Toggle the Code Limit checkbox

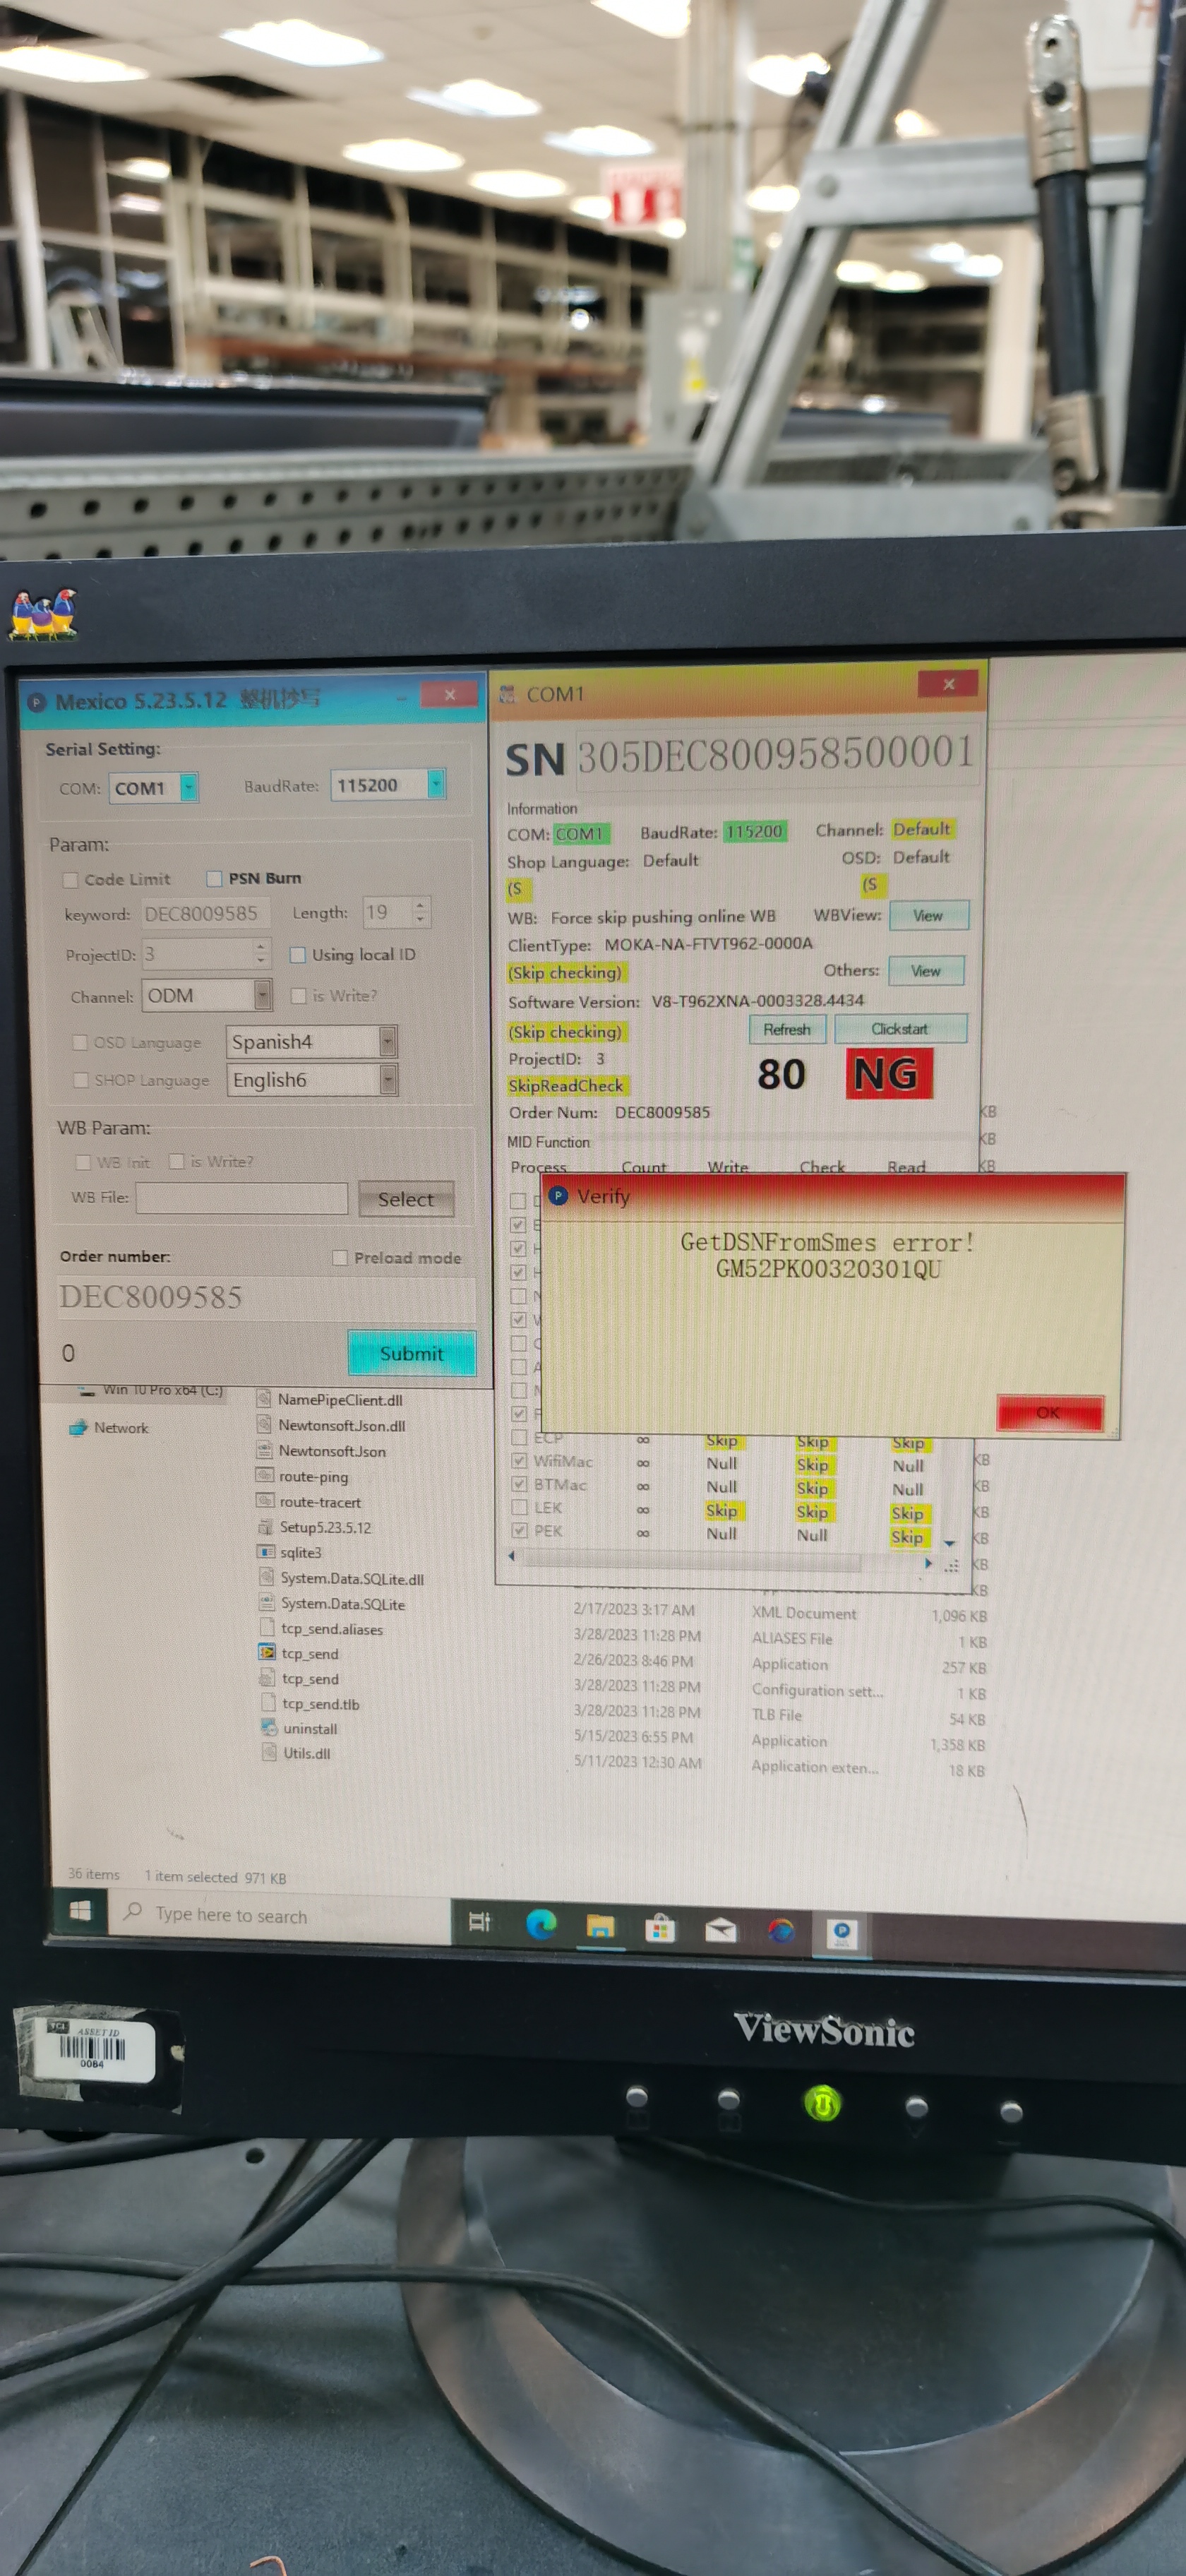click(x=70, y=880)
